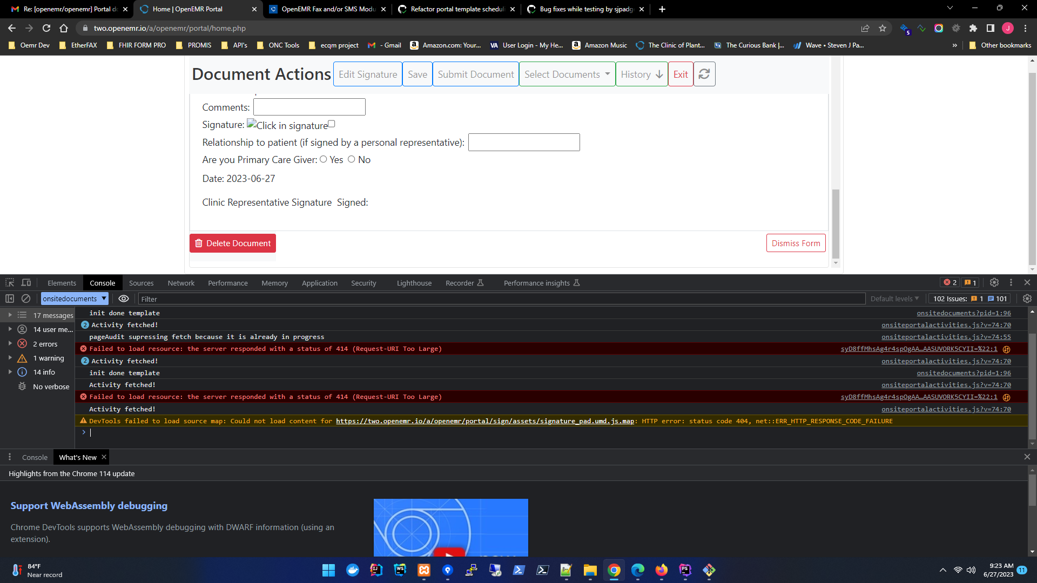Switch to the Network tab in DevTools
The image size is (1037, 583).
(x=181, y=282)
